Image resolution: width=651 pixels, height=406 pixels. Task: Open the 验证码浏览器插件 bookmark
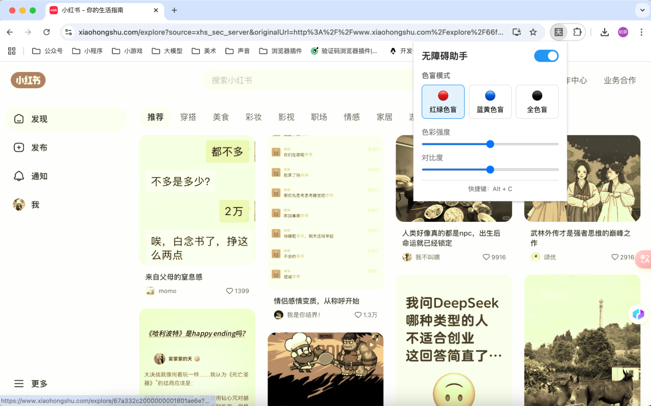(344, 51)
